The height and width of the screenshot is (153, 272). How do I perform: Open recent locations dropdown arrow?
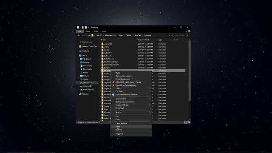[86, 35]
